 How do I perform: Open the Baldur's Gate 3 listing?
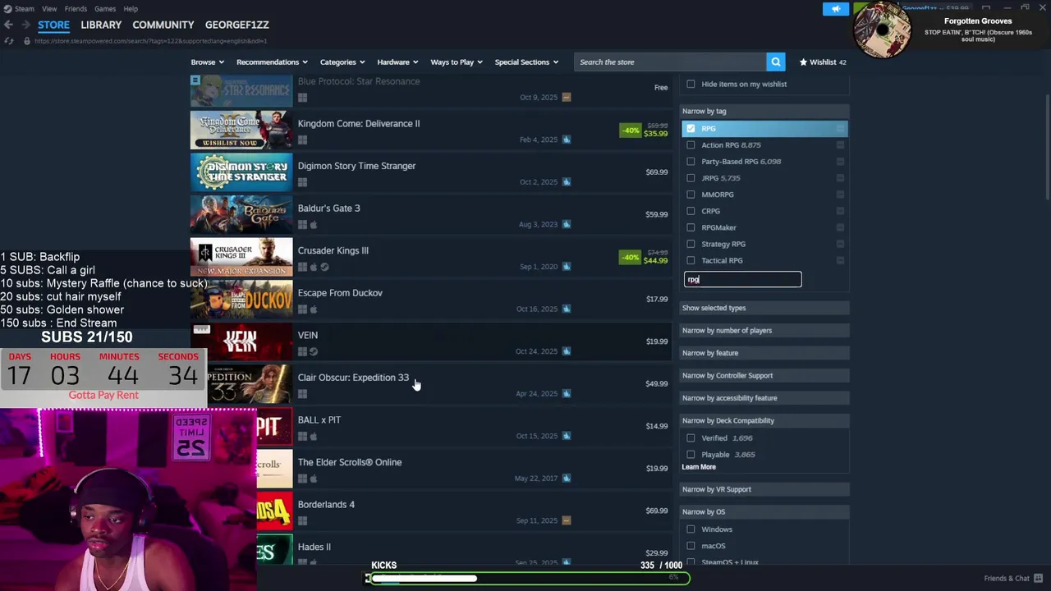pos(431,215)
